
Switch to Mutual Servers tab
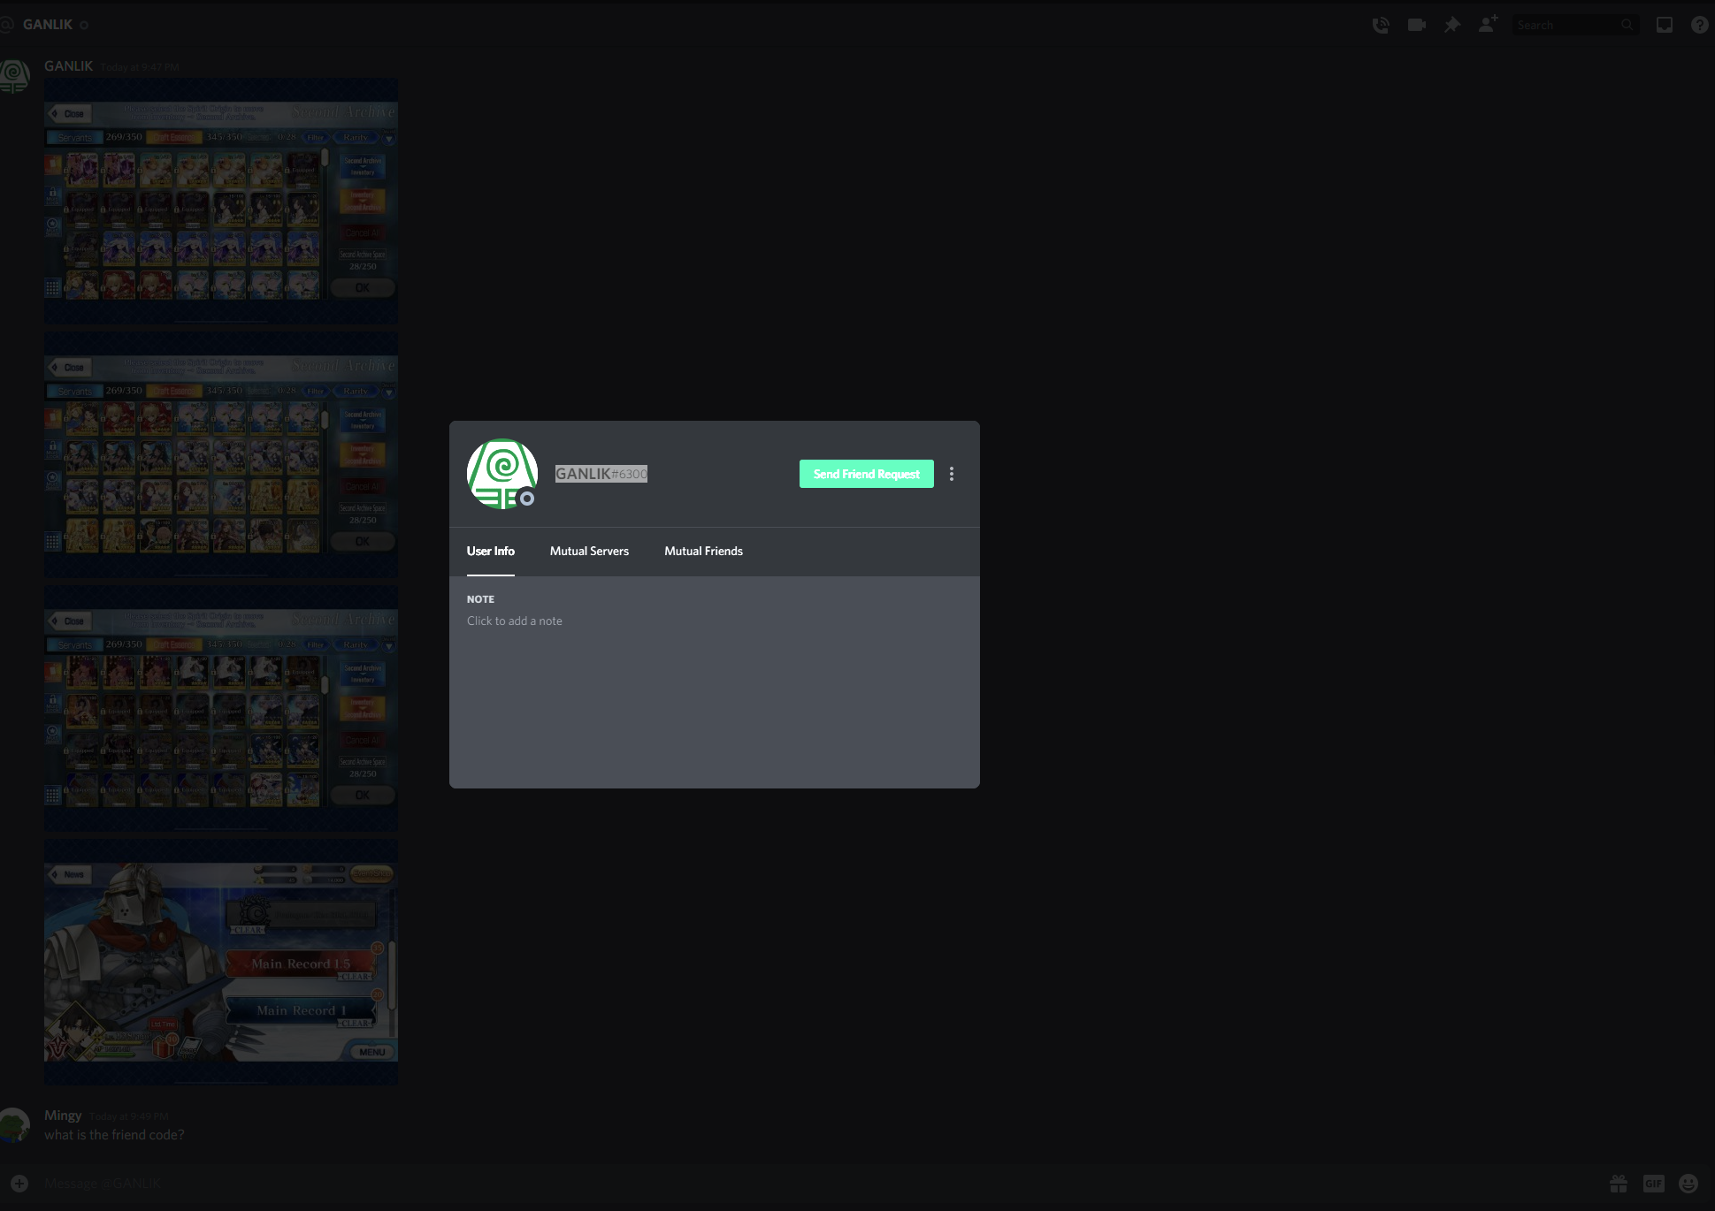(x=589, y=551)
